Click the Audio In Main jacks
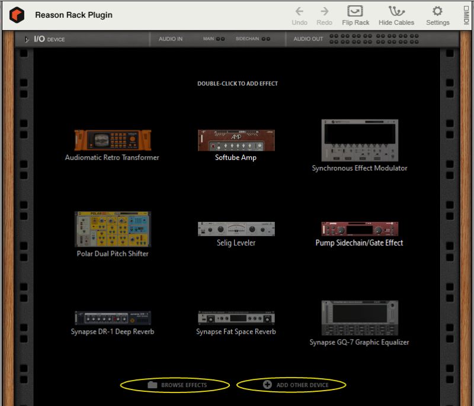 coord(220,39)
